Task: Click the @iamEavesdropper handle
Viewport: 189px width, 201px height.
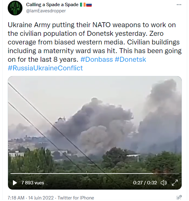Action: (x=46, y=11)
